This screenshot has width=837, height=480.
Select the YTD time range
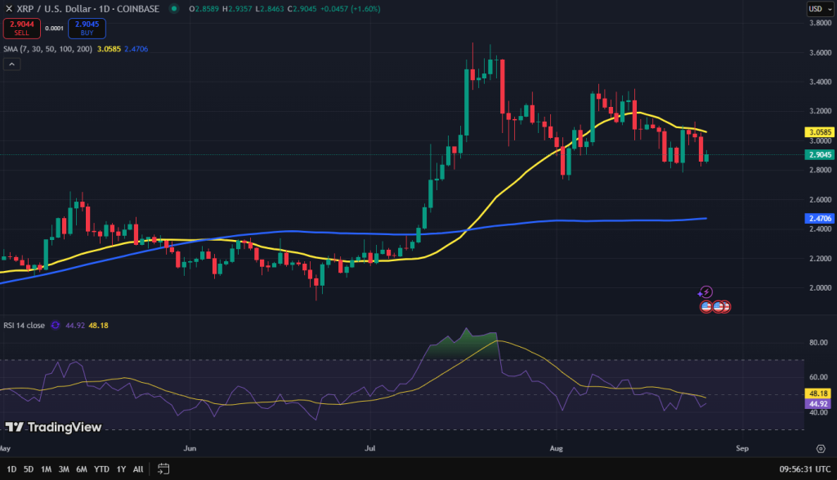click(101, 469)
